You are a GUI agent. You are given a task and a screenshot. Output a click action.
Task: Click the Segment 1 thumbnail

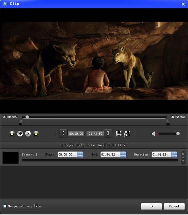[x=11, y=158]
